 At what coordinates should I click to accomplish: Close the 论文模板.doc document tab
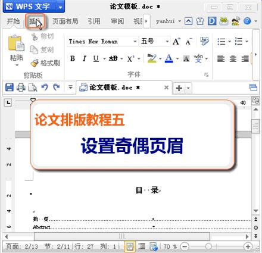click(x=167, y=88)
